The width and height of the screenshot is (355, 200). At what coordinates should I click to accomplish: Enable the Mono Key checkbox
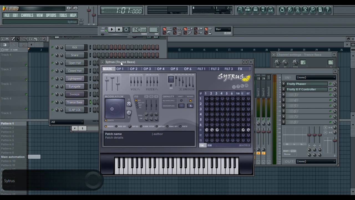116,126
